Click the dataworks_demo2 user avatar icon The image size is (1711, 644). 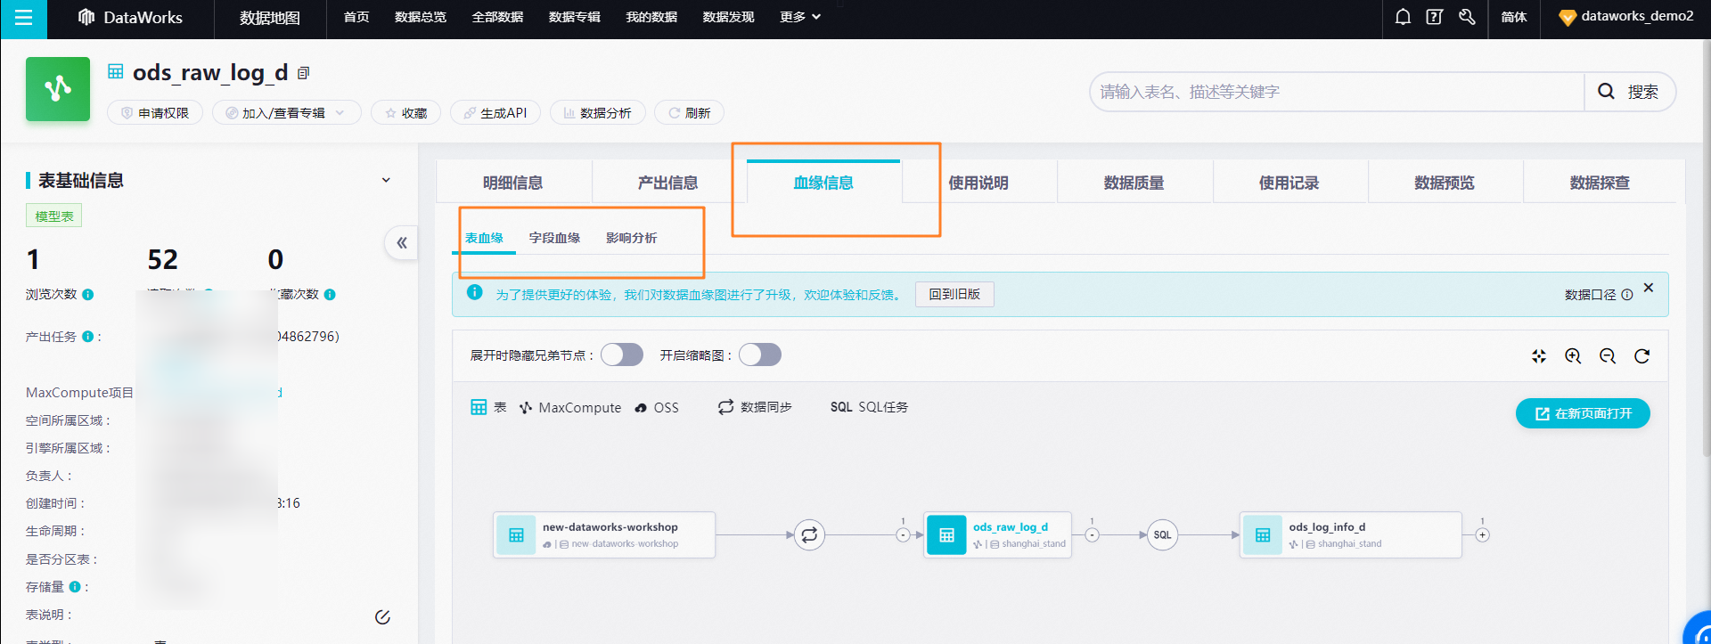coord(1567,17)
